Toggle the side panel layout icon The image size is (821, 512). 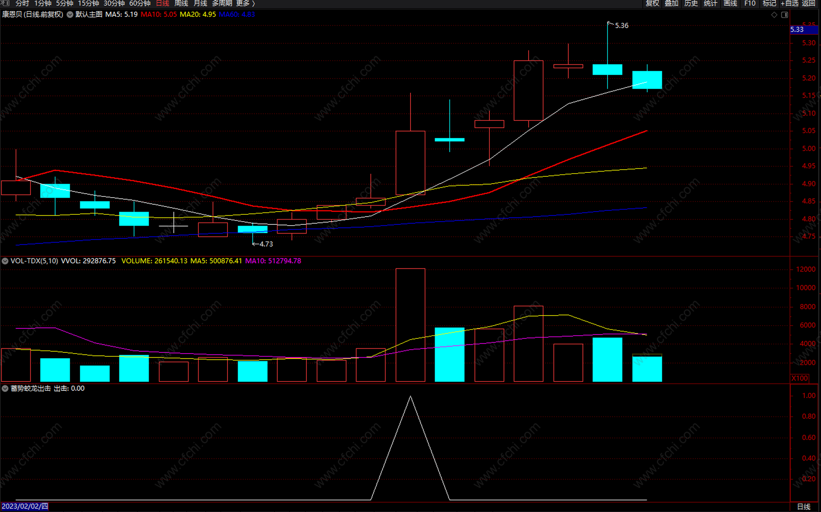[x=785, y=15]
